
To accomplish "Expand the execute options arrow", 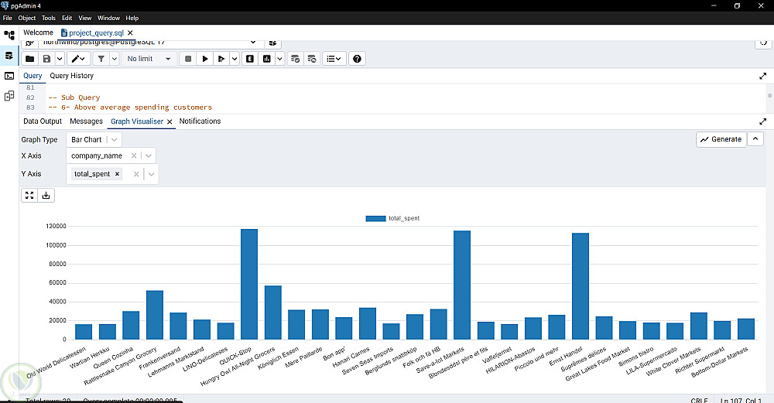I will tap(235, 59).
